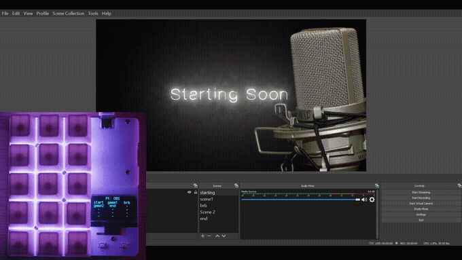Move scene down with down arrow

click(224, 236)
